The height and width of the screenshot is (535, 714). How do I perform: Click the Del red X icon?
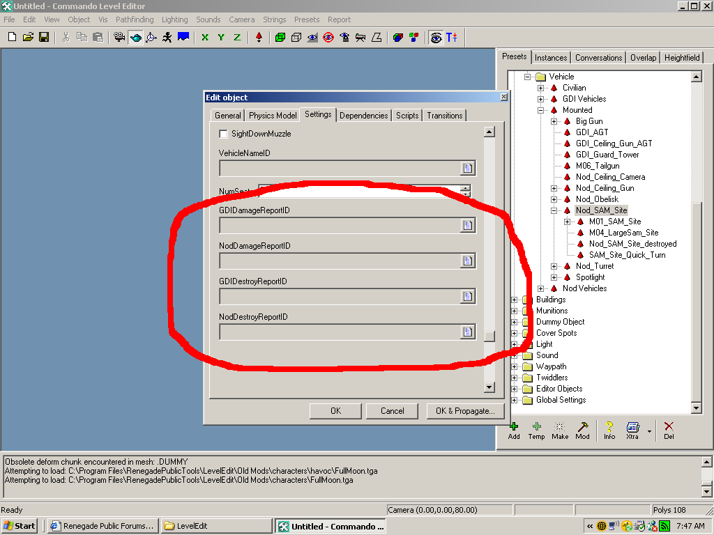(669, 427)
